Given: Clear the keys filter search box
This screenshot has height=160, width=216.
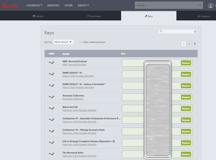Looking at the screenshot, I should (x=195, y=32).
